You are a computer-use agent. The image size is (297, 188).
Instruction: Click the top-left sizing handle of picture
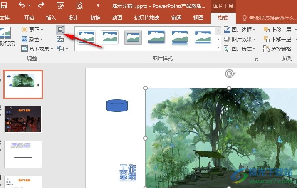[x=145, y=88]
